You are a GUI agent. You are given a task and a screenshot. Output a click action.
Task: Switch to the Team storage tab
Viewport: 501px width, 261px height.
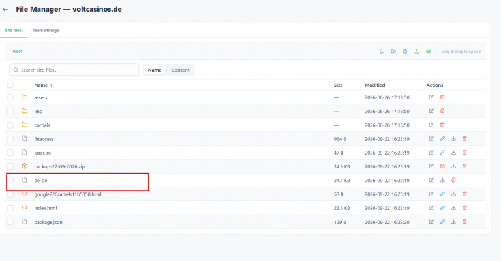tap(46, 31)
